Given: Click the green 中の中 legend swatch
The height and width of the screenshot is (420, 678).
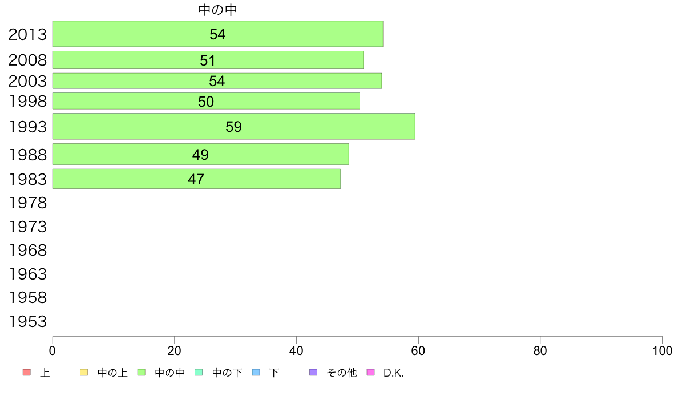Looking at the screenshot, I should click(141, 373).
